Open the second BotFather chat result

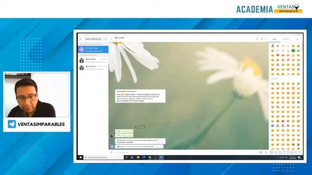pos(93,68)
